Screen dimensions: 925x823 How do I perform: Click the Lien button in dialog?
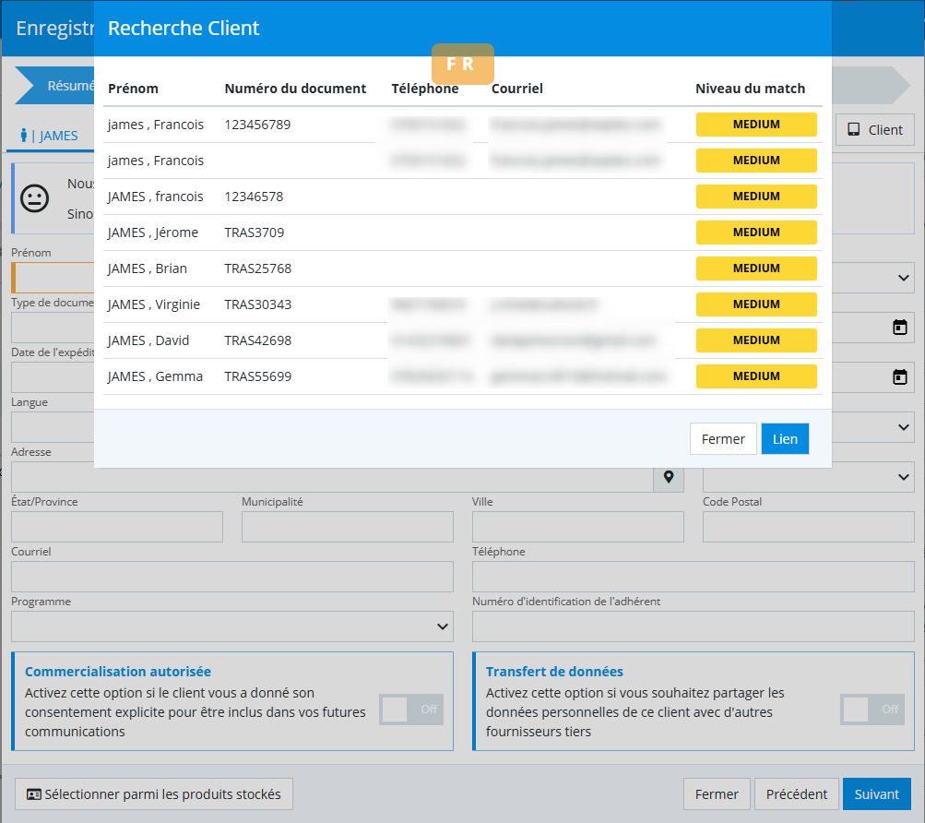click(x=785, y=439)
